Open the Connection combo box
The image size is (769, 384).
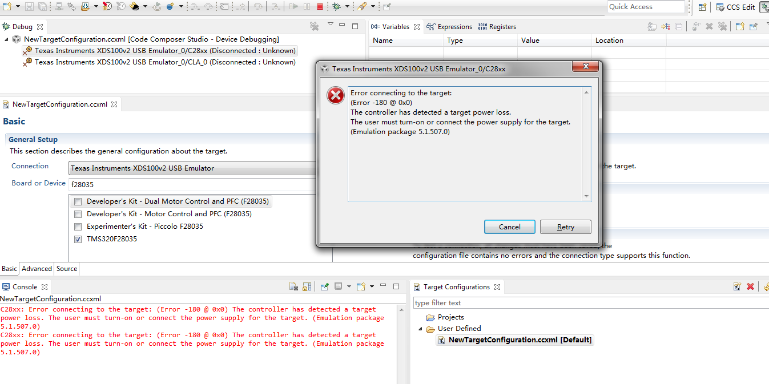click(x=193, y=168)
